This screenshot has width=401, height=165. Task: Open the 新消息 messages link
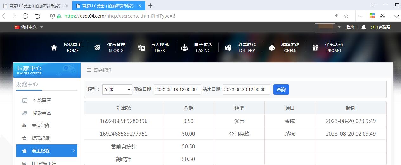coord(380,27)
